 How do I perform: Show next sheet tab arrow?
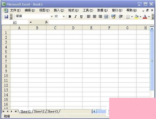11,112
